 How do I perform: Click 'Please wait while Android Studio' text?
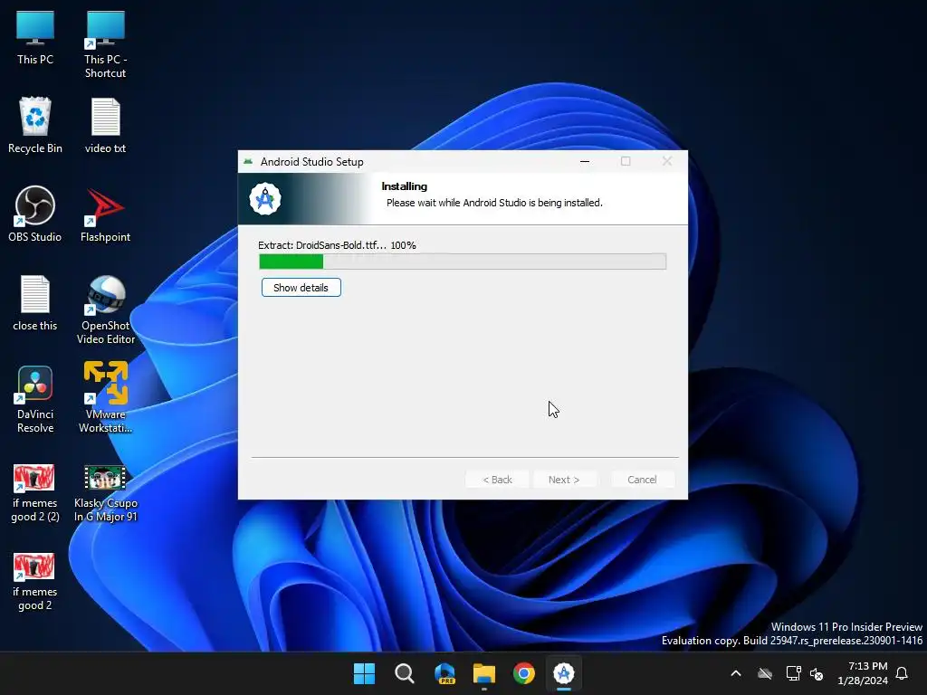click(494, 203)
